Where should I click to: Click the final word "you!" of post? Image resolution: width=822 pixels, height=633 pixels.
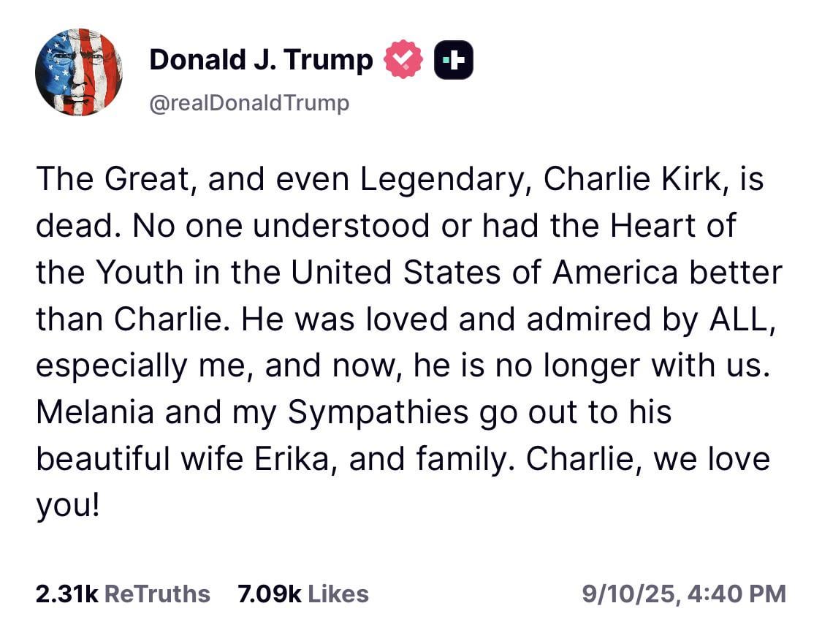click(x=68, y=507)
